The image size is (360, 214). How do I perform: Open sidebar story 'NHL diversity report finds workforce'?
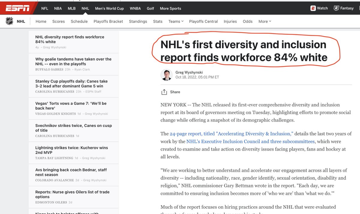(x=70, y=39)
